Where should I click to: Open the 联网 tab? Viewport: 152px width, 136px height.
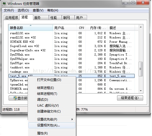pos(68,18)
